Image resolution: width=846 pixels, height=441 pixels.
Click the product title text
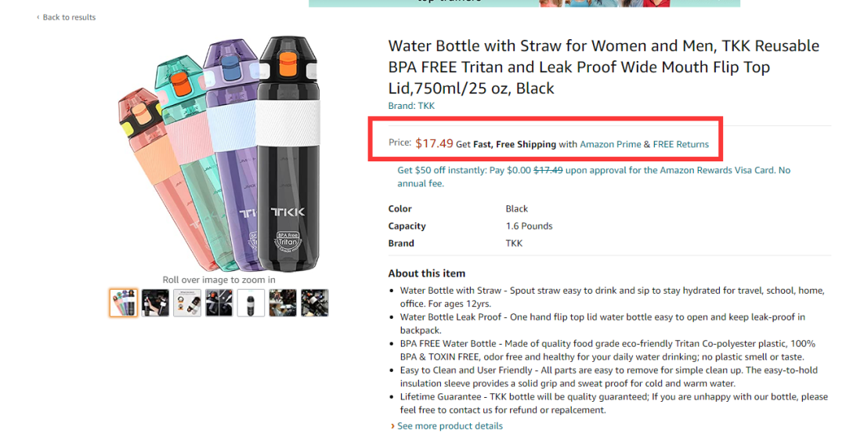tap(603, 67)
